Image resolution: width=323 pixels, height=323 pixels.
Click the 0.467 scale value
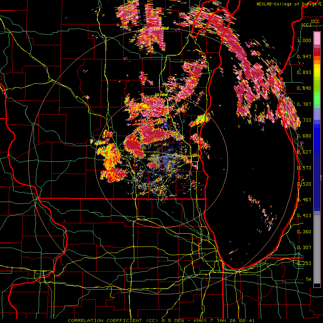tap(304, 200)
